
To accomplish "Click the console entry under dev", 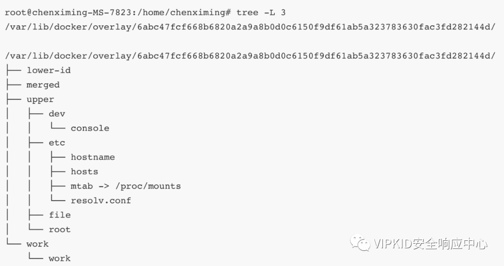I will pos(90,128).
